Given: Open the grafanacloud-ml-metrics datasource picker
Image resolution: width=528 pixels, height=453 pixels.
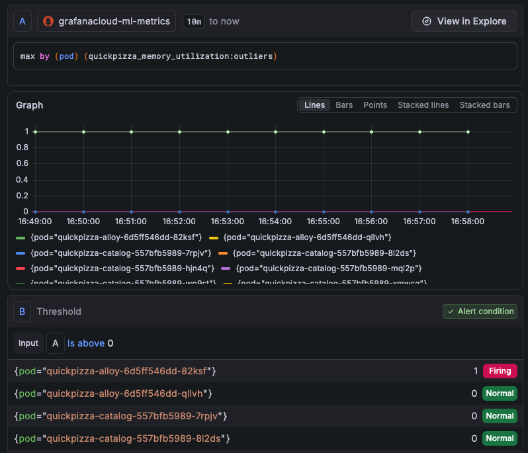Looking at the screenshot, I should pyautogui.click(x=107, y=21).
